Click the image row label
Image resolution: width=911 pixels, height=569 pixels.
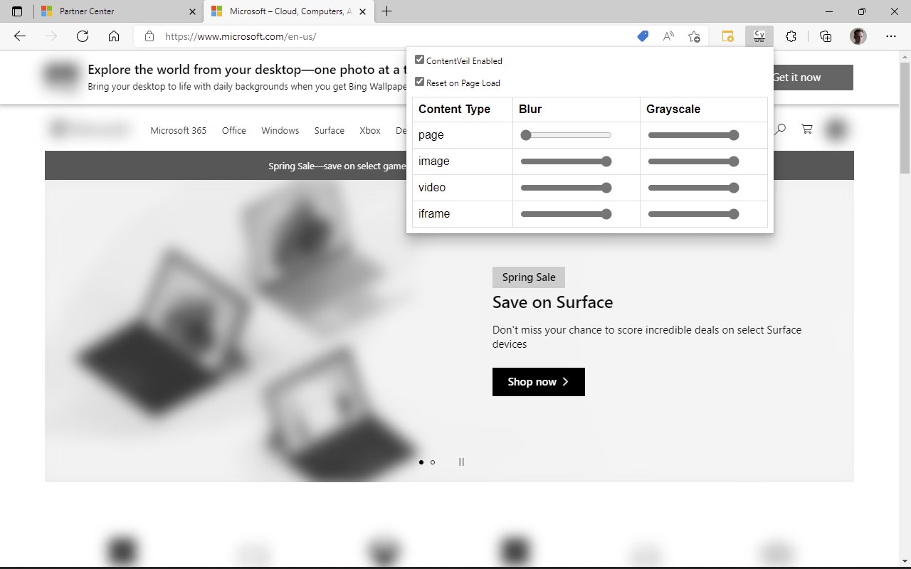coord(434,161)
